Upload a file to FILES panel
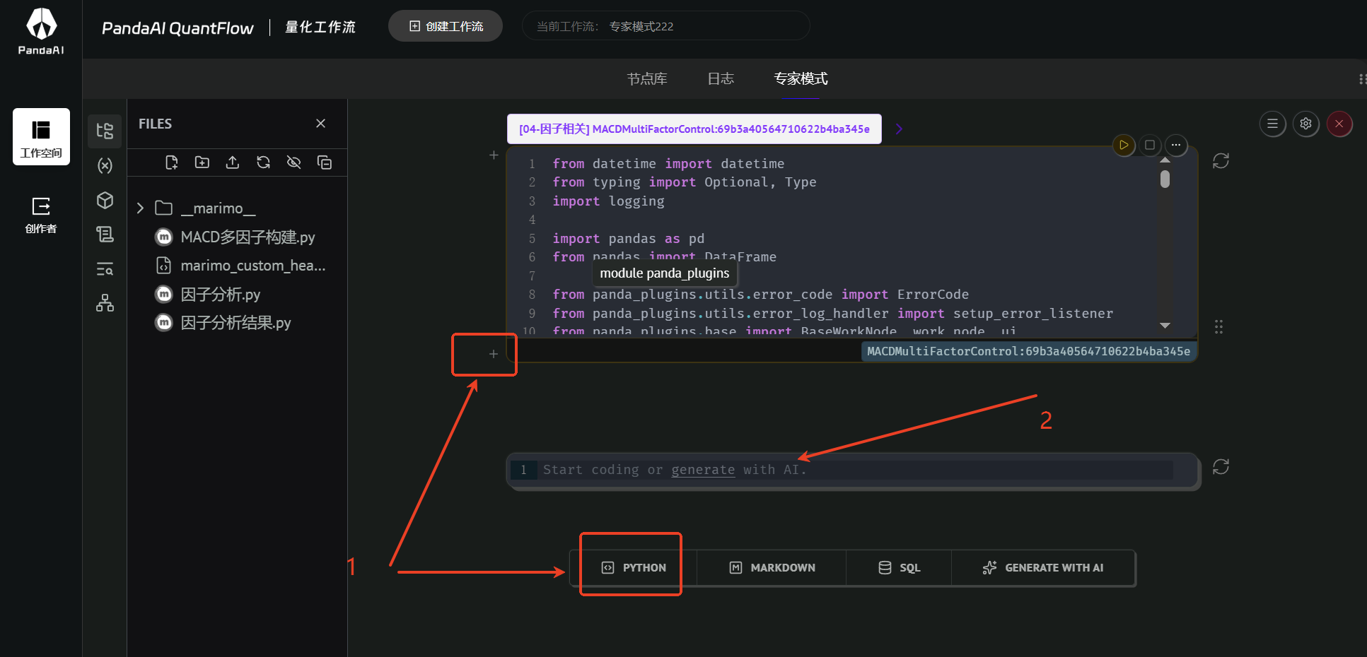 click(x=233, y=162)
